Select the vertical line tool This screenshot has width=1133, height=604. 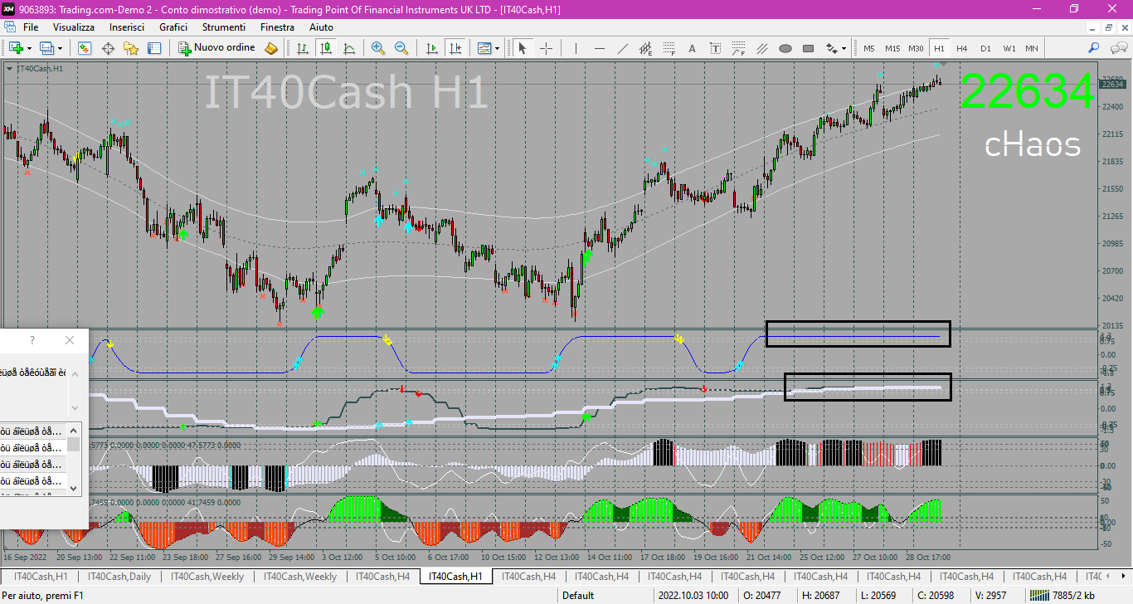(x=576, y=48)
